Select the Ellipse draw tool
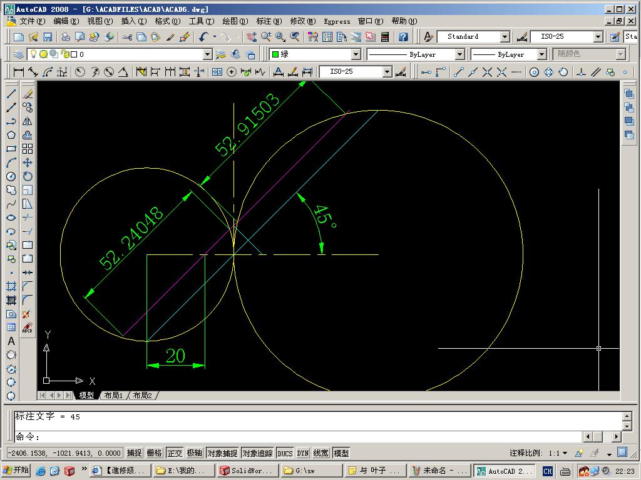 (11, 217)
